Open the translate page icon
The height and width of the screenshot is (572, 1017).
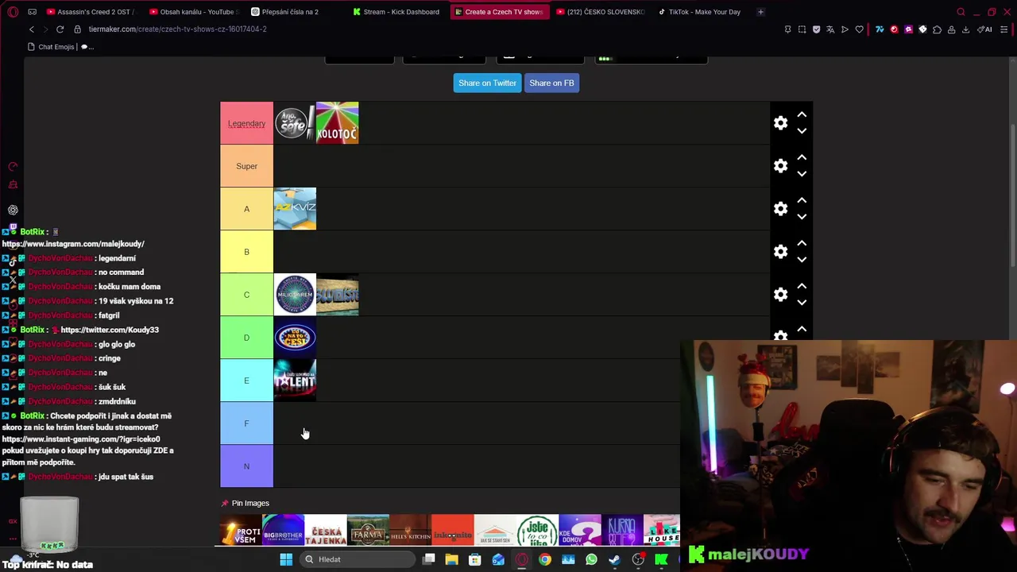pyautogui.click(x=830, y=29)
